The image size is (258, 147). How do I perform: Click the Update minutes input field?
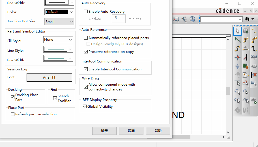pyautogui.click(x=119, y=19)
